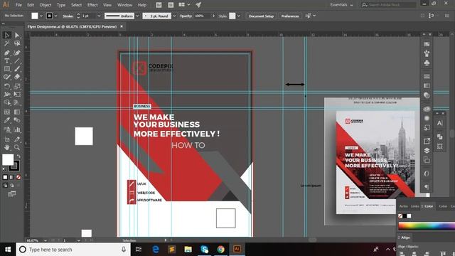Image resolution: width=455 pixels, height=256 pixels.
Task: Select the Scale tool
Action: click(x=17, y=86)
